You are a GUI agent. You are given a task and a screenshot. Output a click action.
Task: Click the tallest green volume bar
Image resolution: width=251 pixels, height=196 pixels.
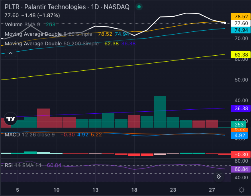(160, 111)
